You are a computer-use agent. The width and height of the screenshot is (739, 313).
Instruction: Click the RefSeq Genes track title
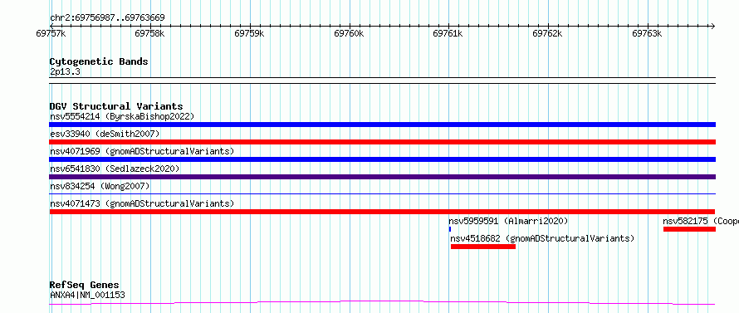pyautogui.click(x=84, y=285)
